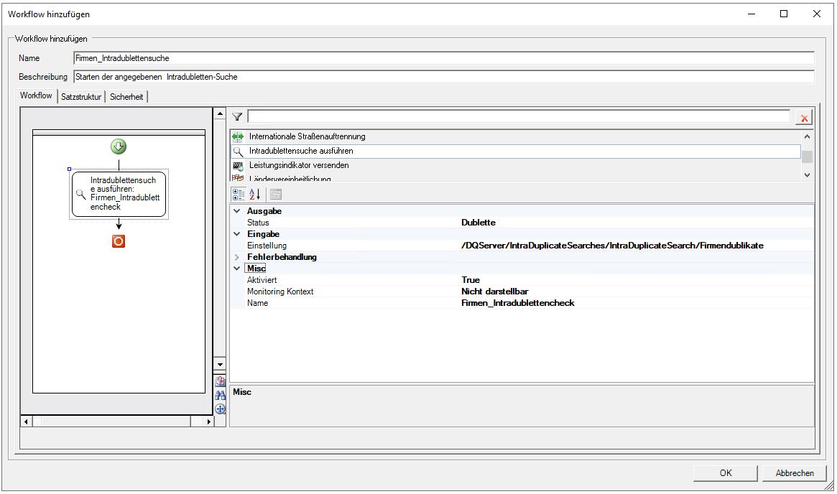
Task: Click the pan/move magnifier icon
Action: tap(221, 409)
